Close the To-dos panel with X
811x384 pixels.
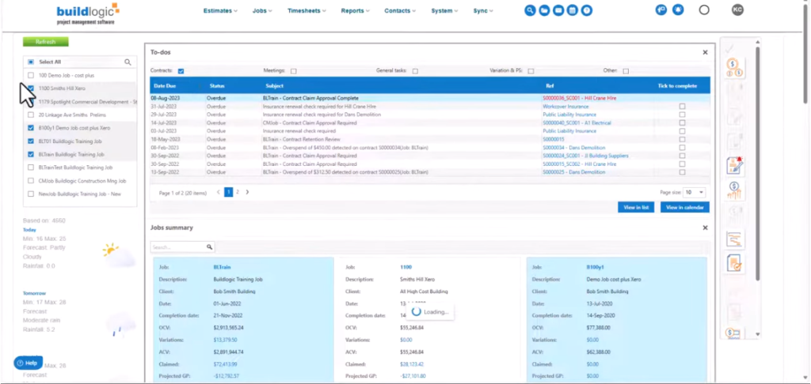click(x=705, y=52)
